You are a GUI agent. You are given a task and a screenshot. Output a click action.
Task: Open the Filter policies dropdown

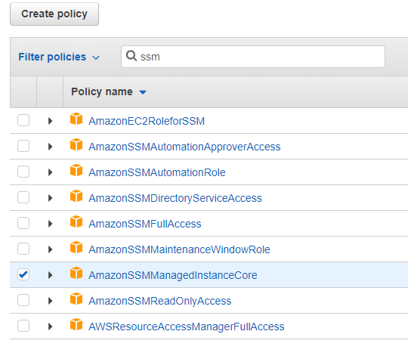[59, 57]
